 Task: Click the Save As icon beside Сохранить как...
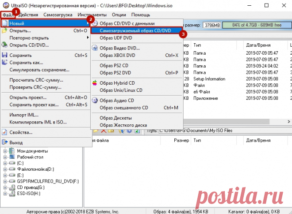[4, 62]
